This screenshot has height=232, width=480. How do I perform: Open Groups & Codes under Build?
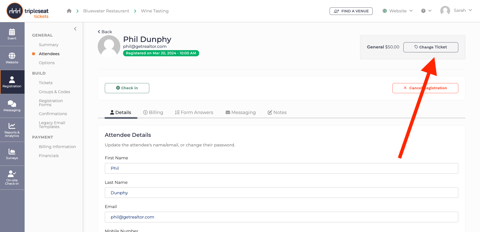coord(54,92)
